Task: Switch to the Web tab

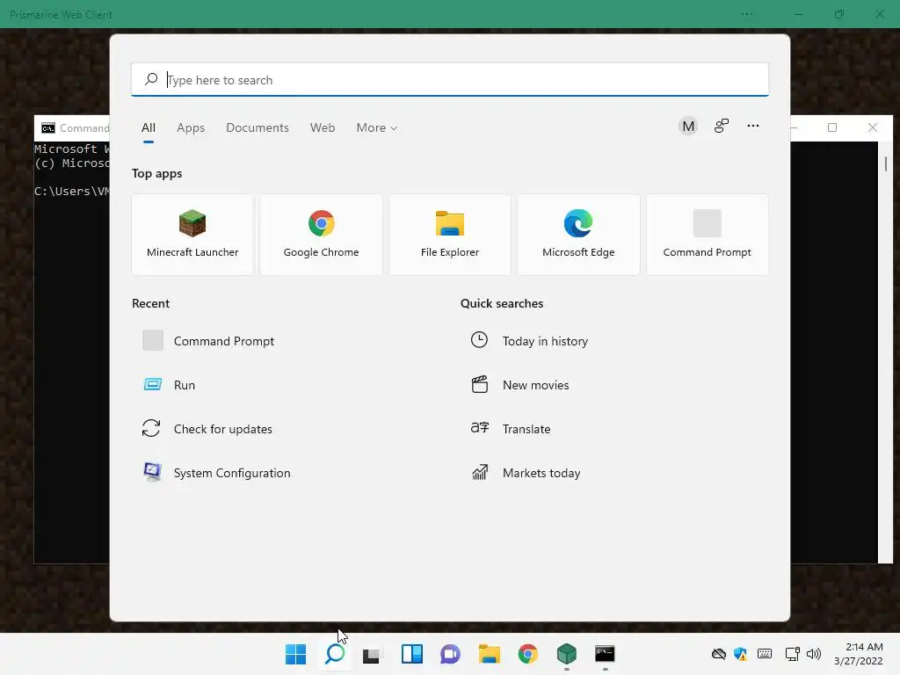Action: pyautogui.click(x=323, y=128)
